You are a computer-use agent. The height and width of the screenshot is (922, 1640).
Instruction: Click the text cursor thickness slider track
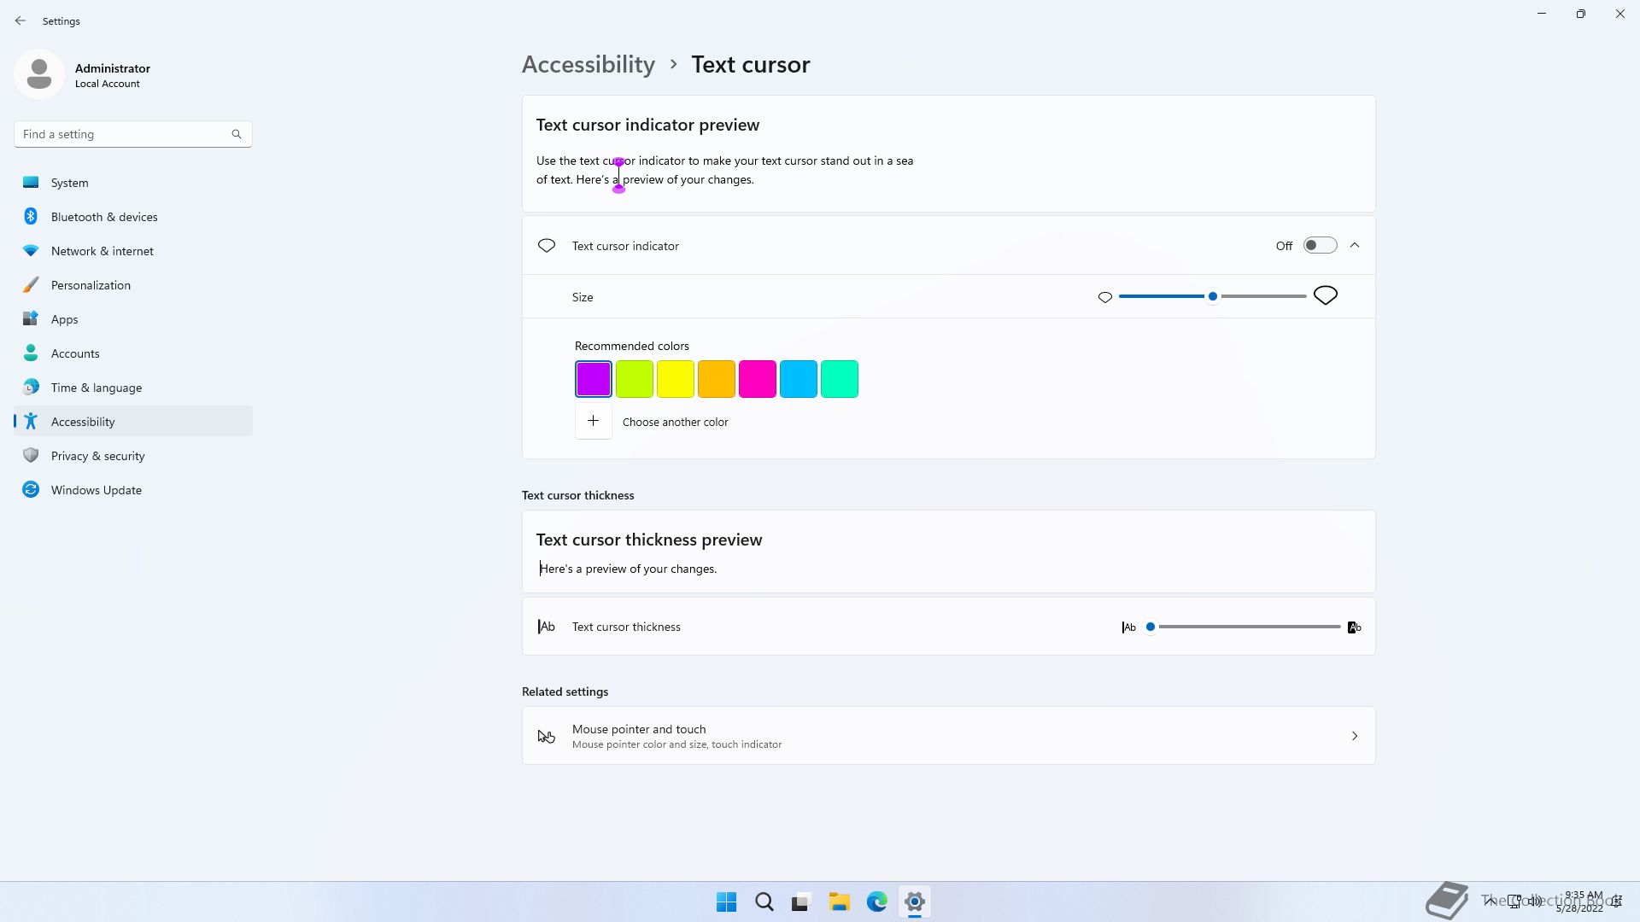coord(1247,627)
